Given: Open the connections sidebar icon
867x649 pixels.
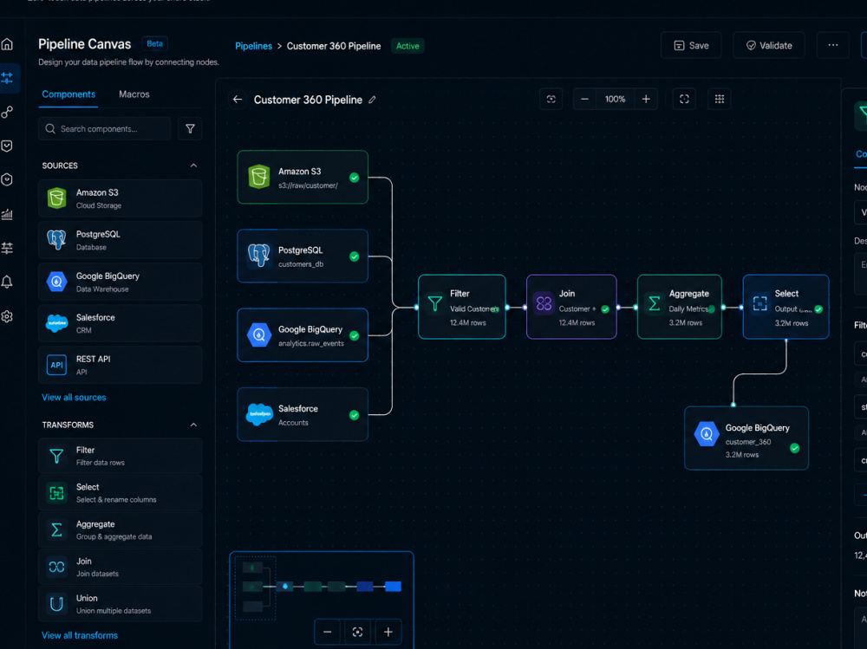Looking at the screenshot, I should coord(7,113).
